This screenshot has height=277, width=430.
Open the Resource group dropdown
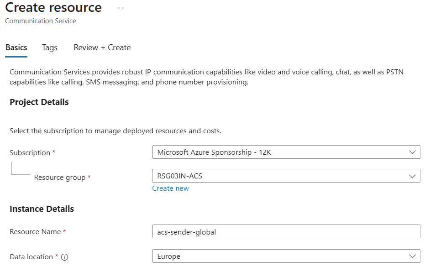[x=286, y=176]
